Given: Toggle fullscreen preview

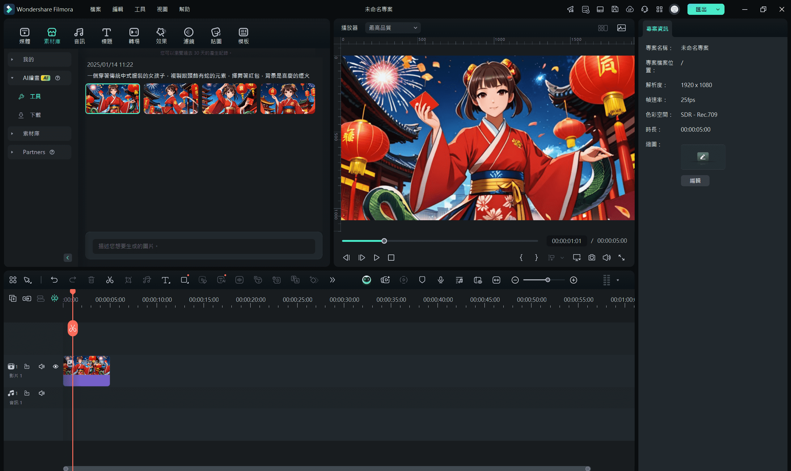Looking at the screenshot, I should pos(621,257).
